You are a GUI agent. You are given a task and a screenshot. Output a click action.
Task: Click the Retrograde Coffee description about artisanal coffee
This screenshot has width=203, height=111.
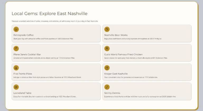coord(43,39)
